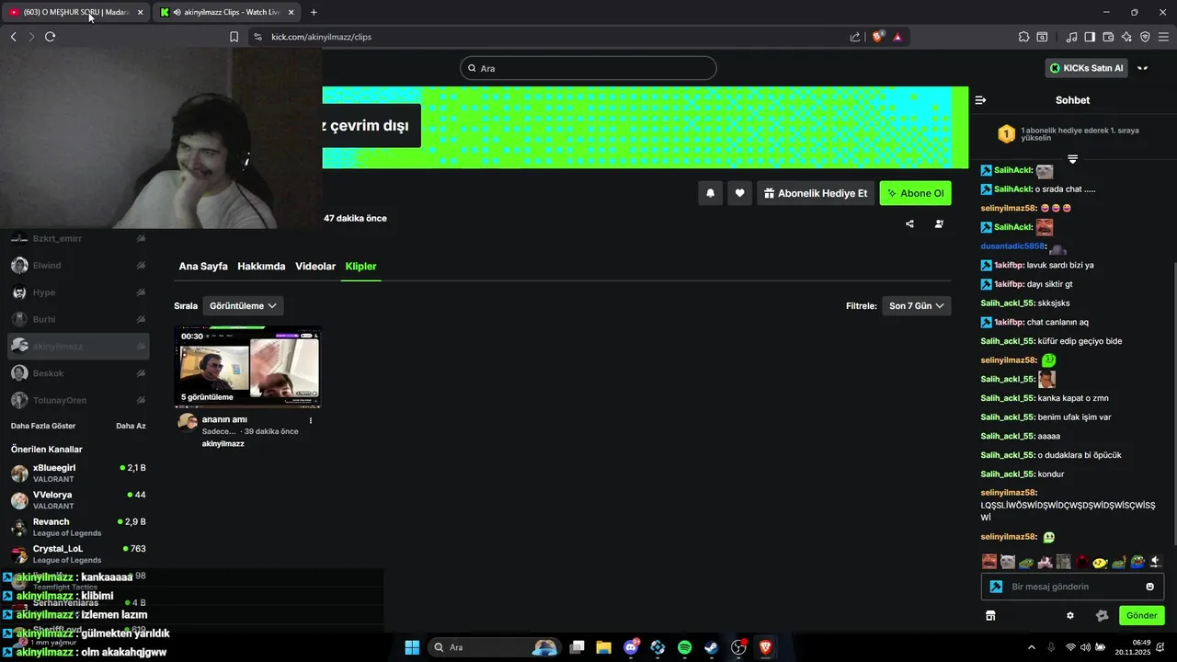
Task: Click the heart follow icon
Action: pyautogui.click(x=739, y=193)
